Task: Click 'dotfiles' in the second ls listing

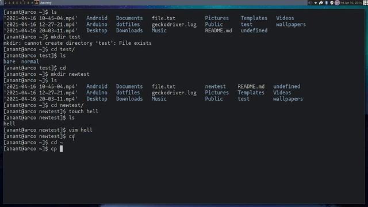Action: (128, 93)
